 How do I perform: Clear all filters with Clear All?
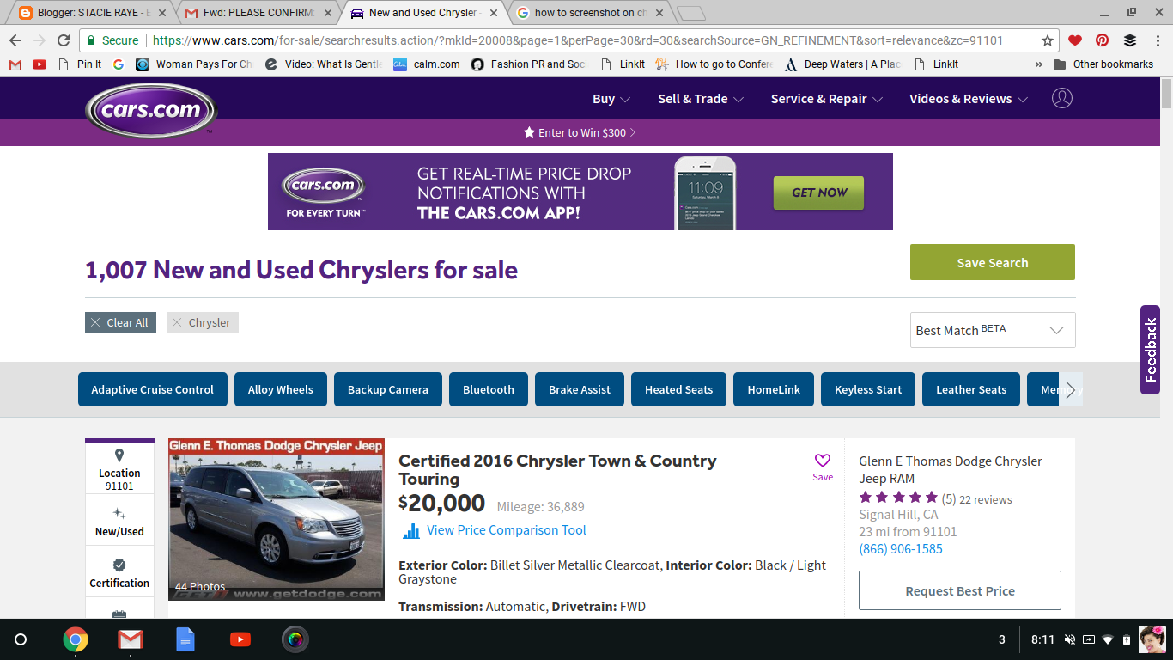pyautogui.click(x=120, y=322)
